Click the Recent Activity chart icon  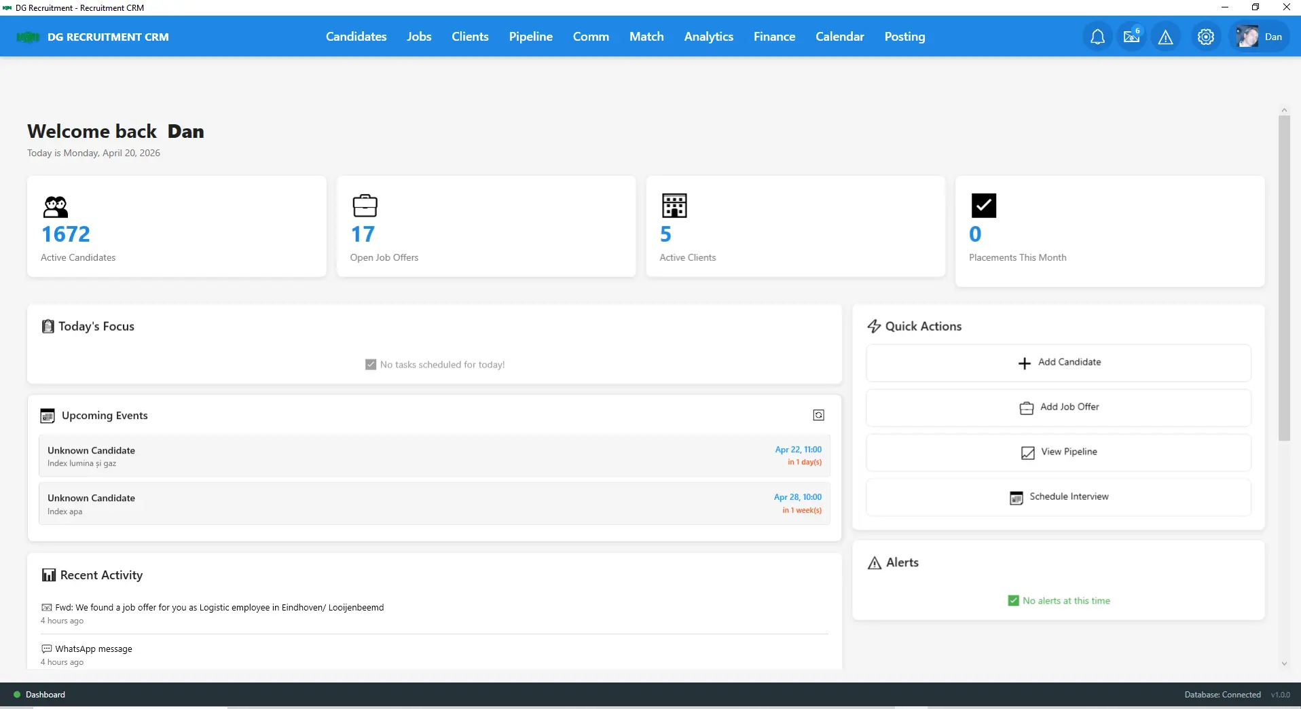tap(49, 575)
